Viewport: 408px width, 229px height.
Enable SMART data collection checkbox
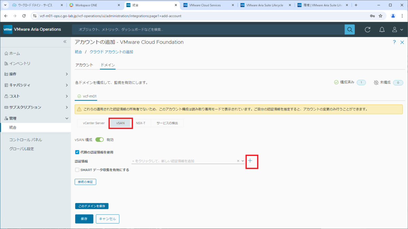(77, 170)
